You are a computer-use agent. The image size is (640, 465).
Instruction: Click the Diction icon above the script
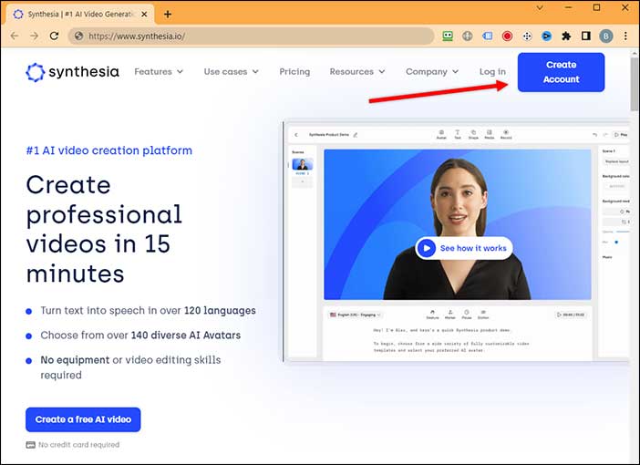(x=483, y=315)
